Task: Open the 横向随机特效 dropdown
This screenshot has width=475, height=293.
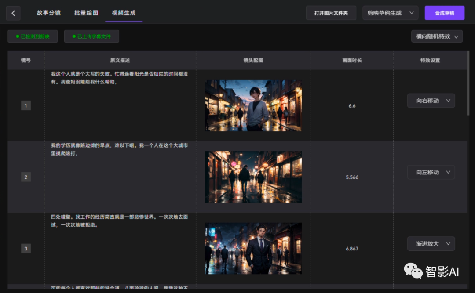Action: 437,36
